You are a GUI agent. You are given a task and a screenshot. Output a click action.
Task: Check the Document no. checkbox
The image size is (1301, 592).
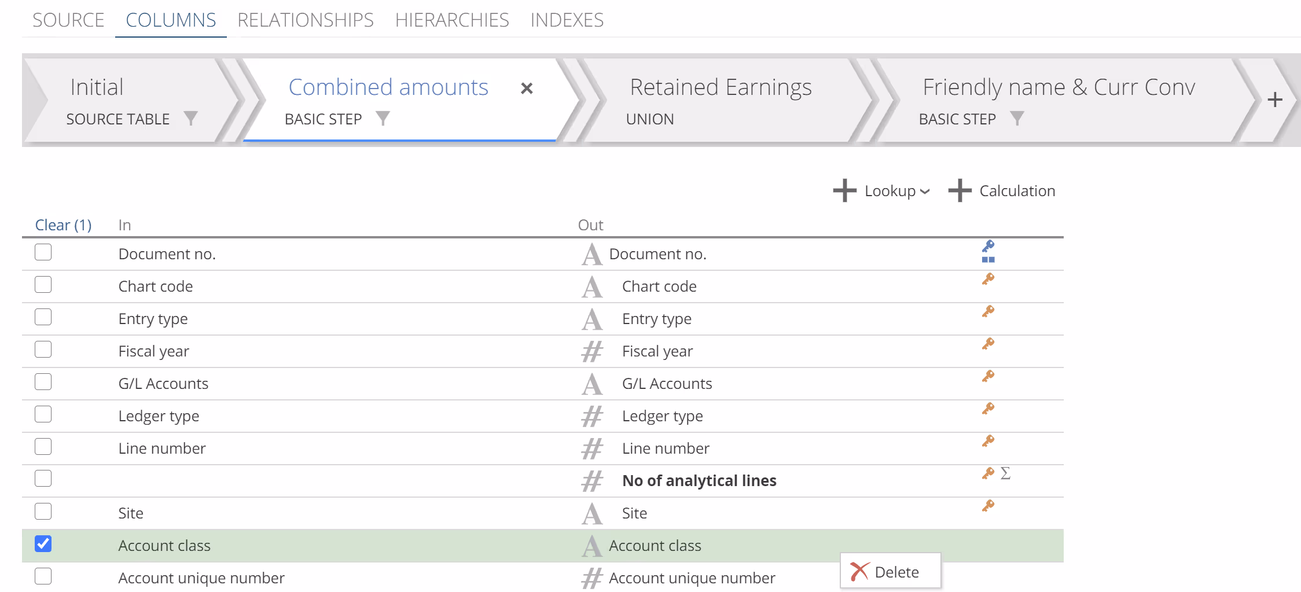tap(43, 252)
